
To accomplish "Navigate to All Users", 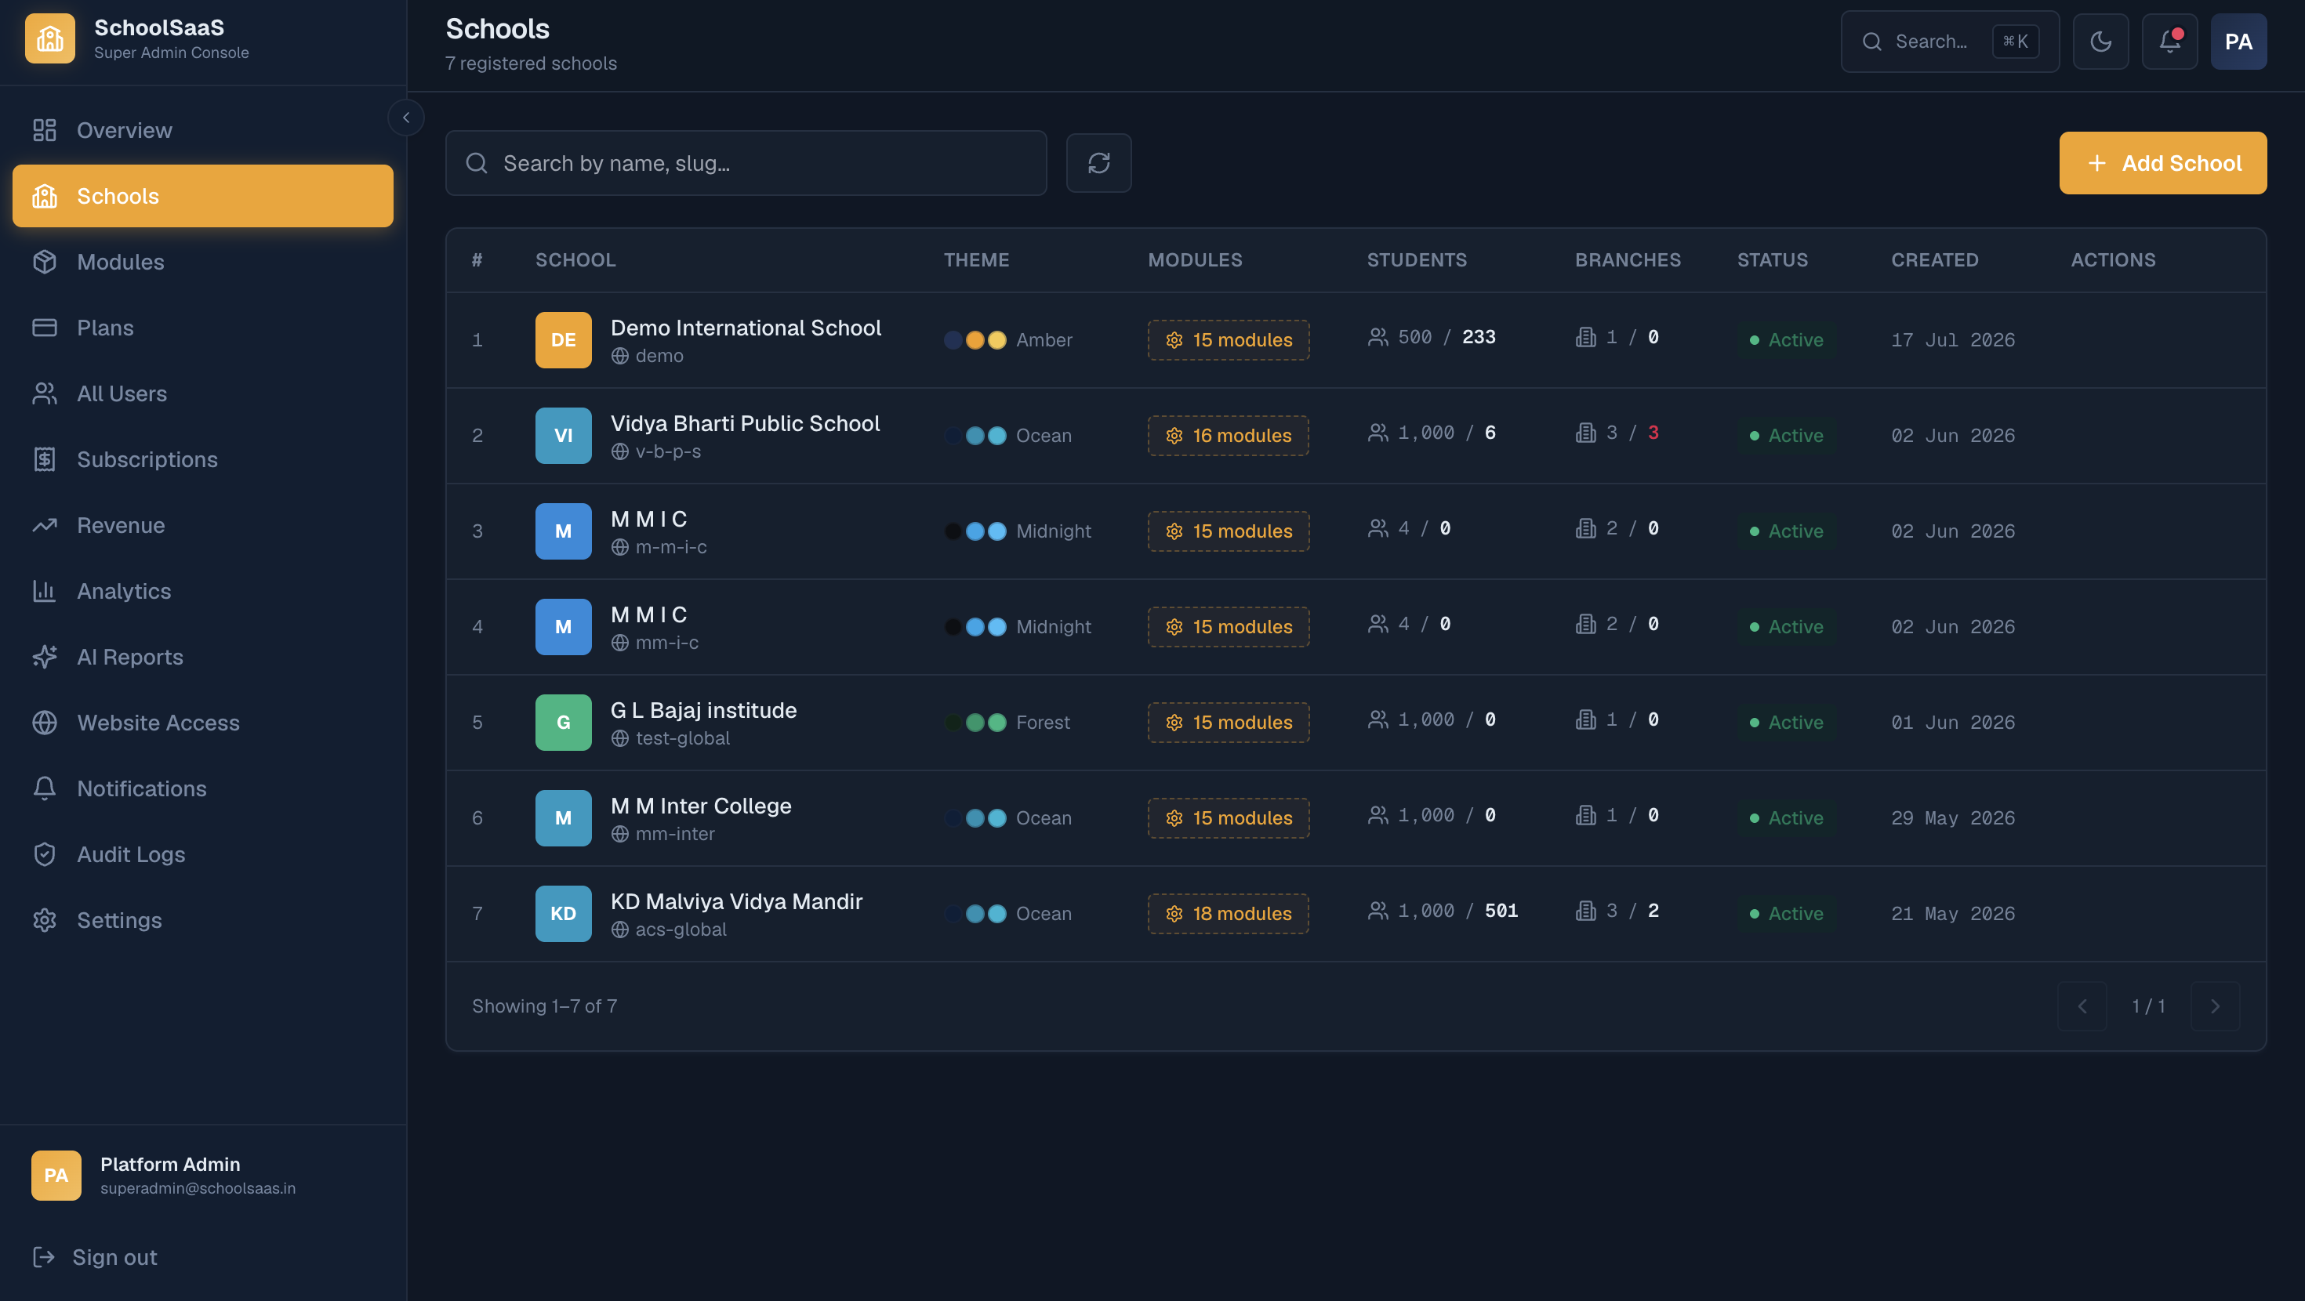I will [202, 393].
